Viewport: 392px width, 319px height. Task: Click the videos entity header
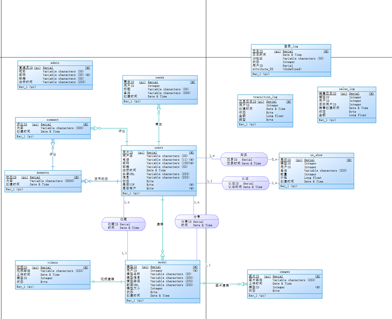click(x=53, y=263)
